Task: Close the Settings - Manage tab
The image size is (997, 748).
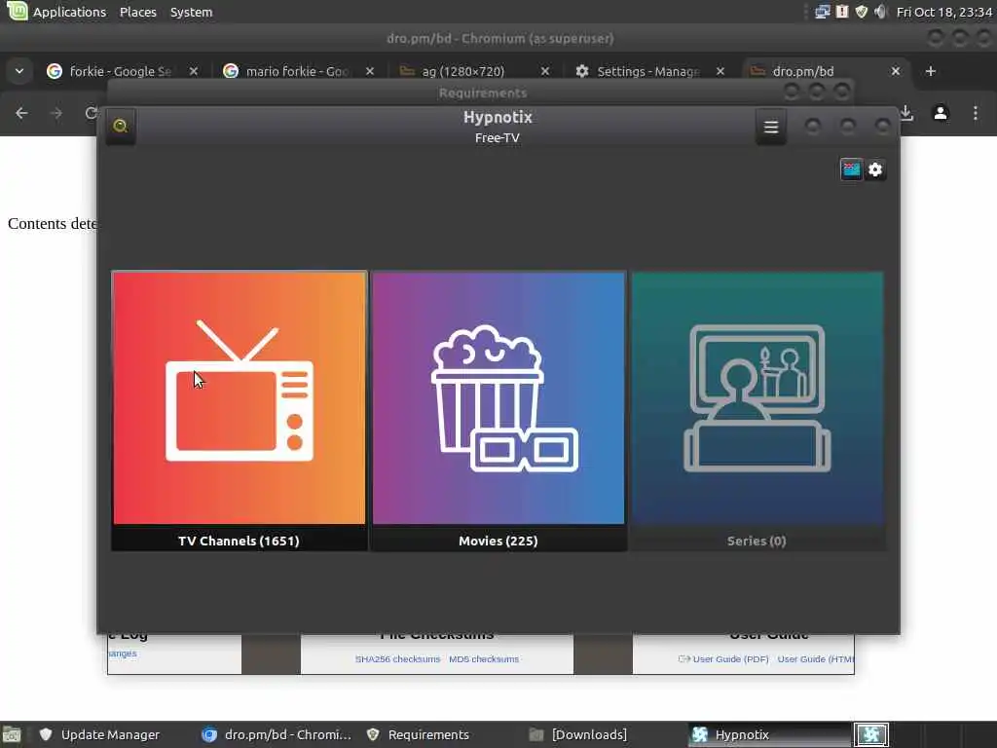Action: tap(720, 71)
